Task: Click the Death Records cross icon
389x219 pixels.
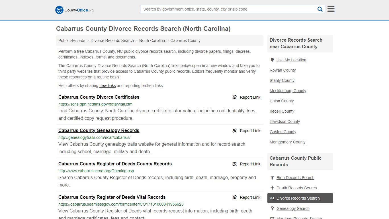Action: coord(272,188)
